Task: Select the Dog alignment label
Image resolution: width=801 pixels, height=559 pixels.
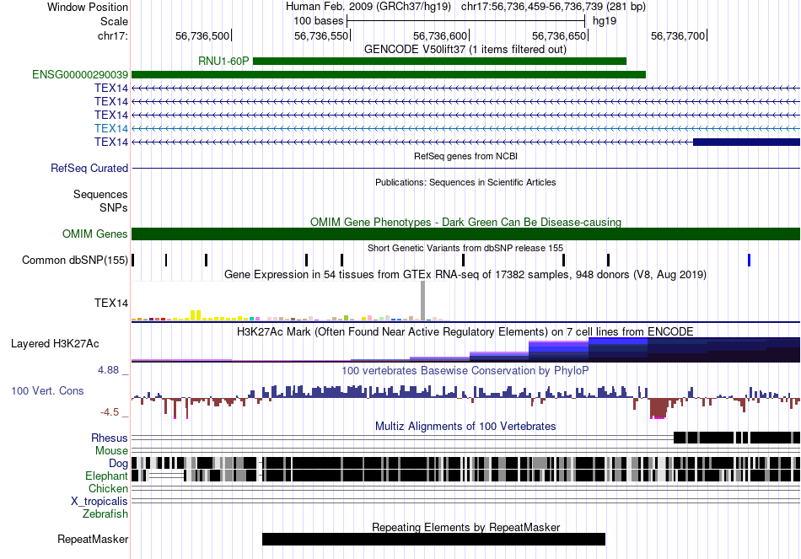Action: (x=118, y=464)
